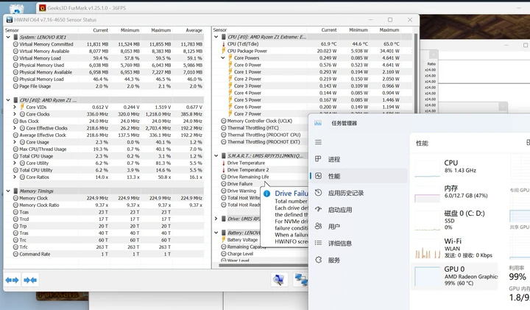Open the 详细信息 (Details) page
This screenshot has height=310, width=530.
point(358,243)
